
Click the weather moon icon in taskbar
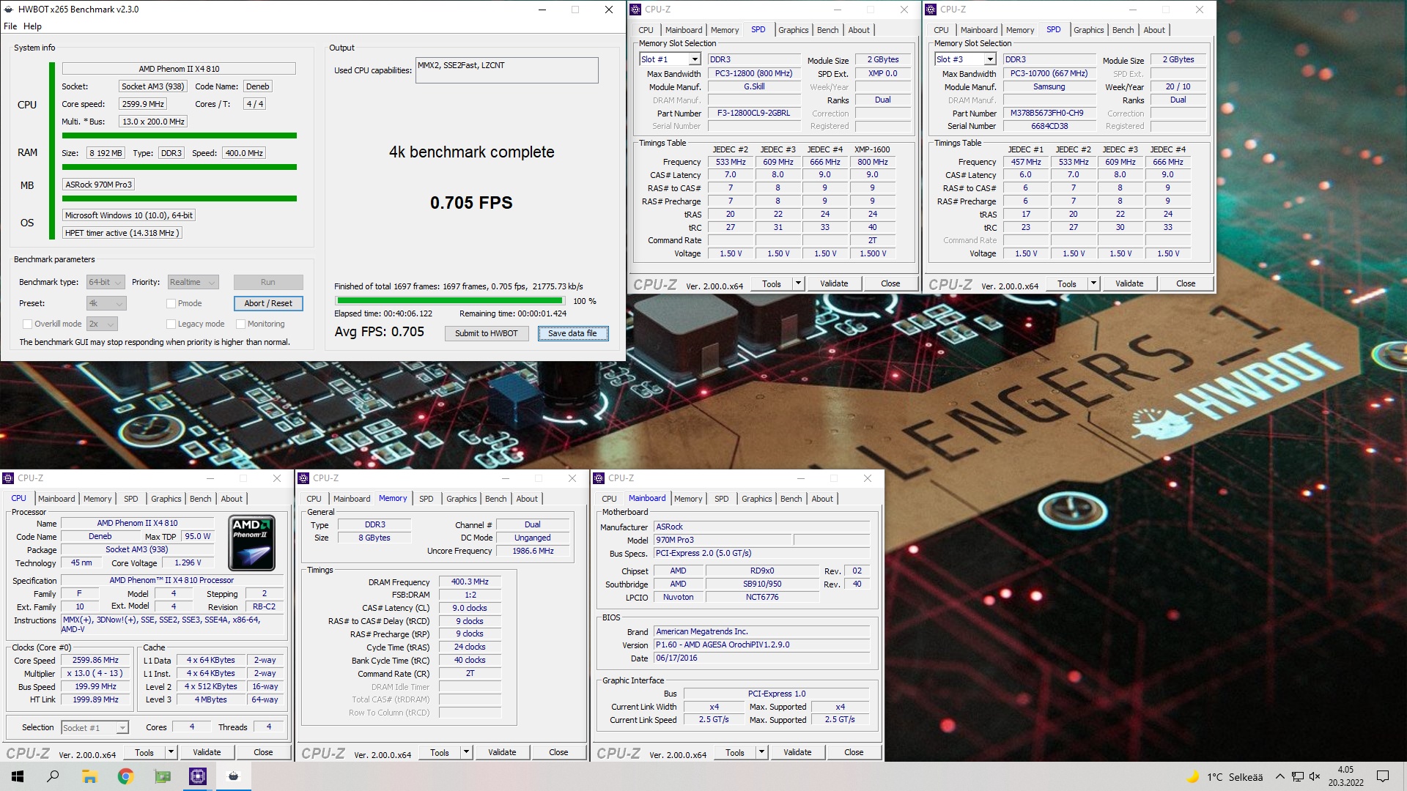click(x=1192, y=776)
